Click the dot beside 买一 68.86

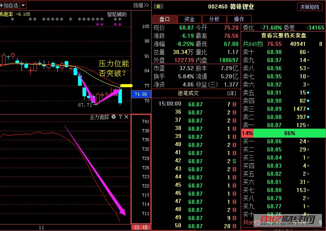[308, 141]
